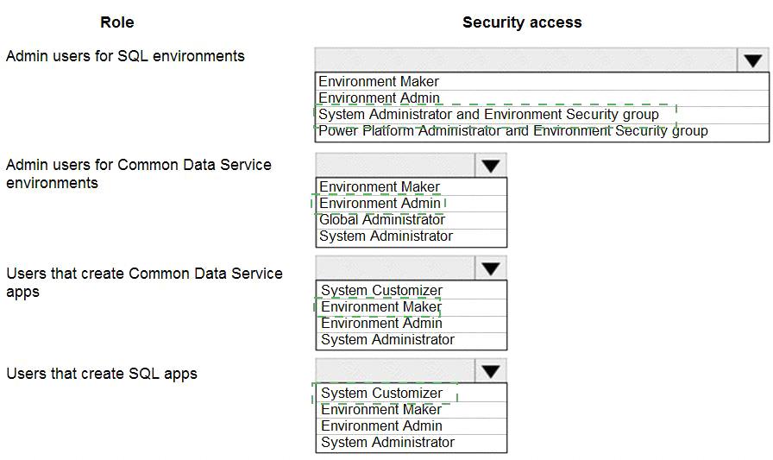The width and height of the screenshot is (773, 460).
Task: Choose Environment Maker for SQL apps creators
Action: (x=412, y=409)
